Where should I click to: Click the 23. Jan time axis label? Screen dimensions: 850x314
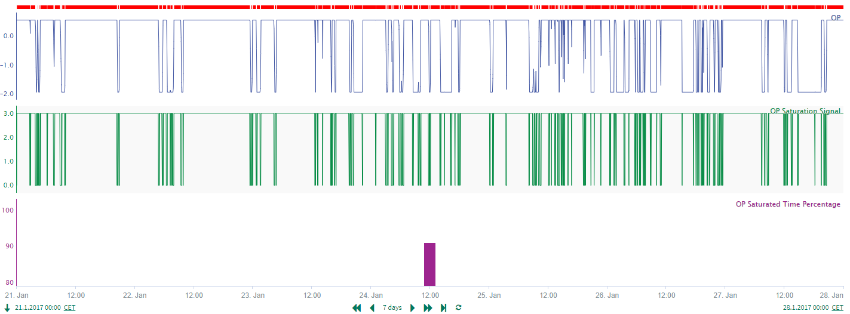pos(253,295)
